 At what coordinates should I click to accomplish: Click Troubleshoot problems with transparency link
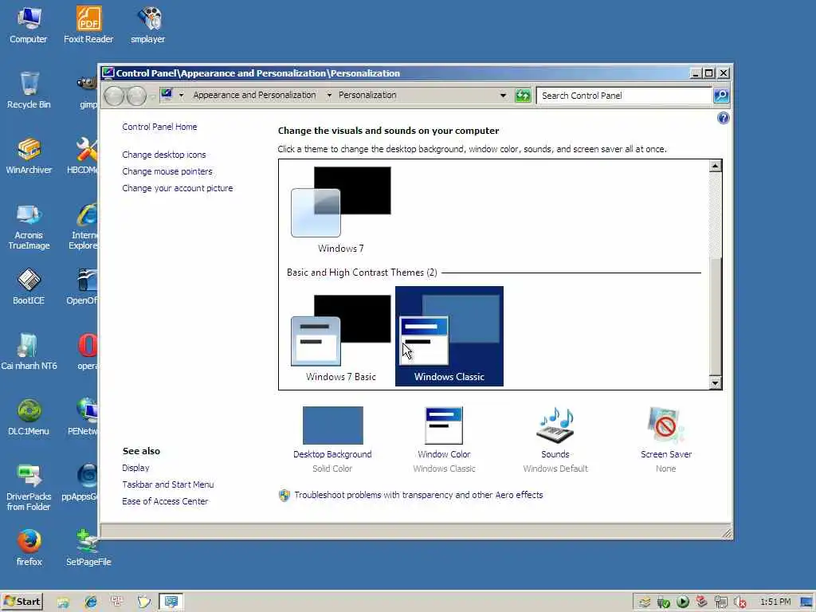[418, 495]
